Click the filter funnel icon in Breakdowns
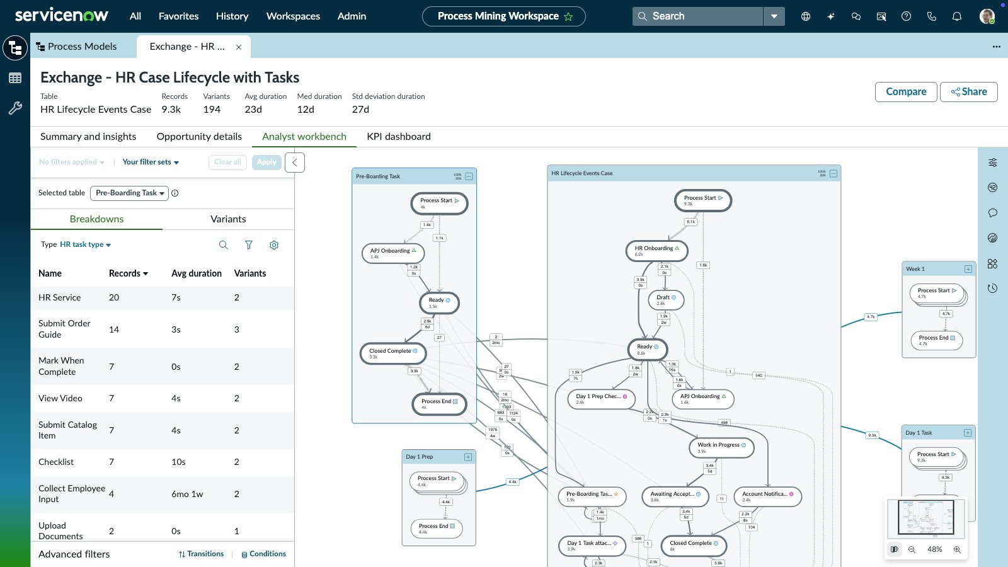 (249, 245)
